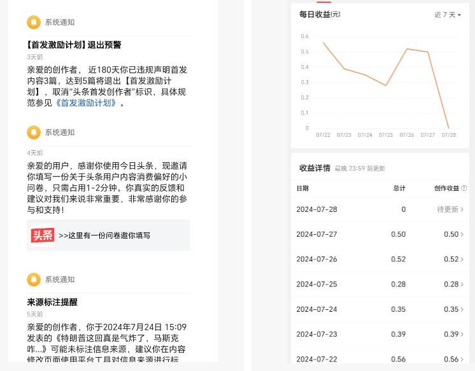Click the 【首发激励计划】退出预警 notification title
This screenshot has height=371, width=475.
pos(74,45)
